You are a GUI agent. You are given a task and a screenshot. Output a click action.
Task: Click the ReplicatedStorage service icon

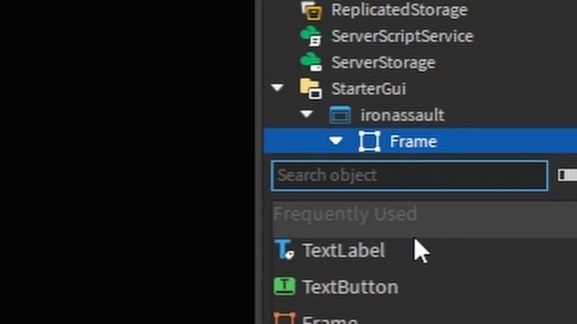pyautogui.click(x=311, y=10)
